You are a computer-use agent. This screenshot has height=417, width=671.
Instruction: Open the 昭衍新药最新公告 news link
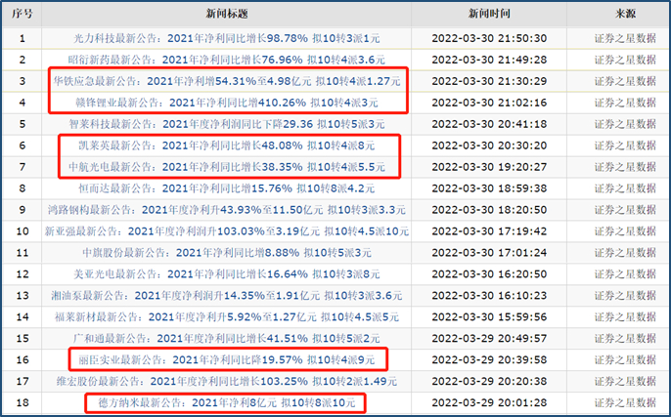pos(227,60)
